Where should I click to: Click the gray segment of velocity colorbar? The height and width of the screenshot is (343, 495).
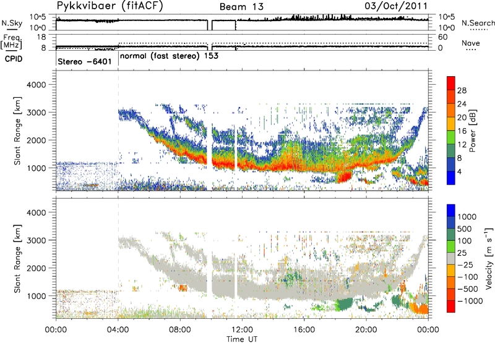(451, 258)
